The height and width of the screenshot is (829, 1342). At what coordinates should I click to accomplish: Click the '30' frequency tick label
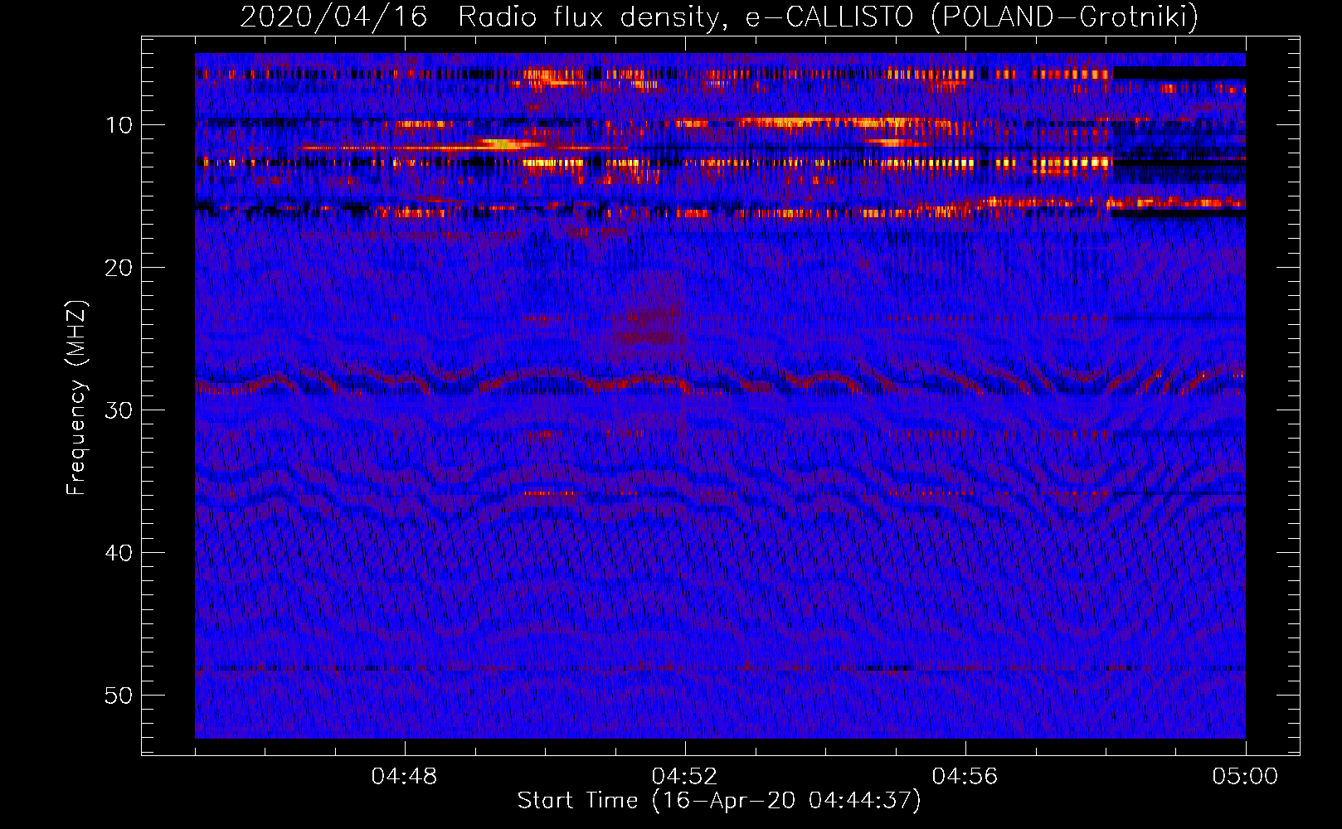coord(119,410)
